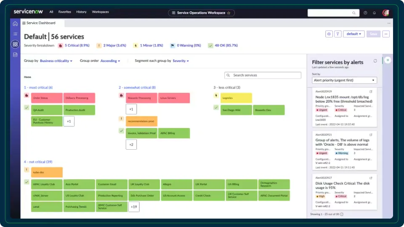
Task: Select the Logistics yellow service tile
Action: click(236, 98)
